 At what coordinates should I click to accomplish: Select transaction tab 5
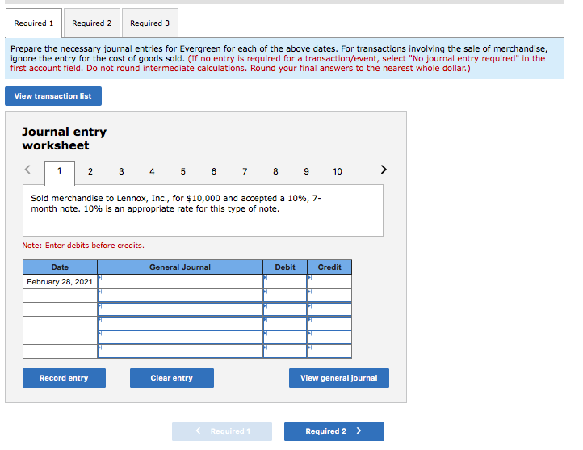pos(183,171)
